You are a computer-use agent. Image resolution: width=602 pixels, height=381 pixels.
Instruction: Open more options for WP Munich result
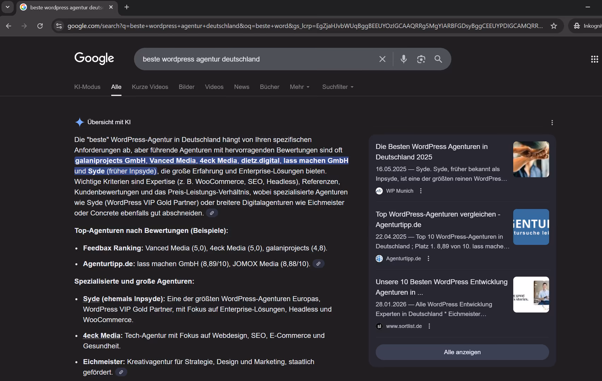(420, 191)
